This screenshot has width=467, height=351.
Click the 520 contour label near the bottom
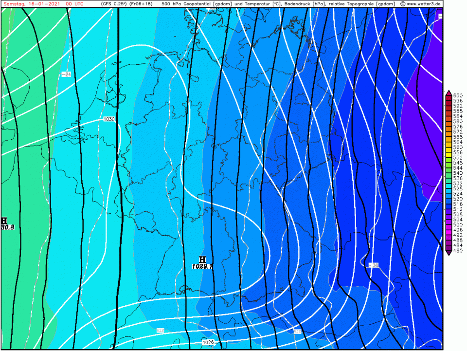pyautogui.click(x=298, y=332)
